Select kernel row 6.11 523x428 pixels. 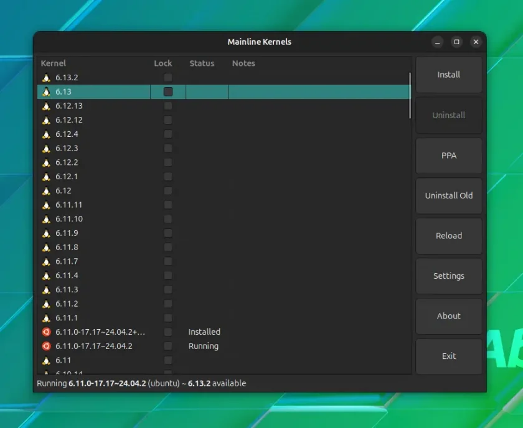click(x=224, y=360)
